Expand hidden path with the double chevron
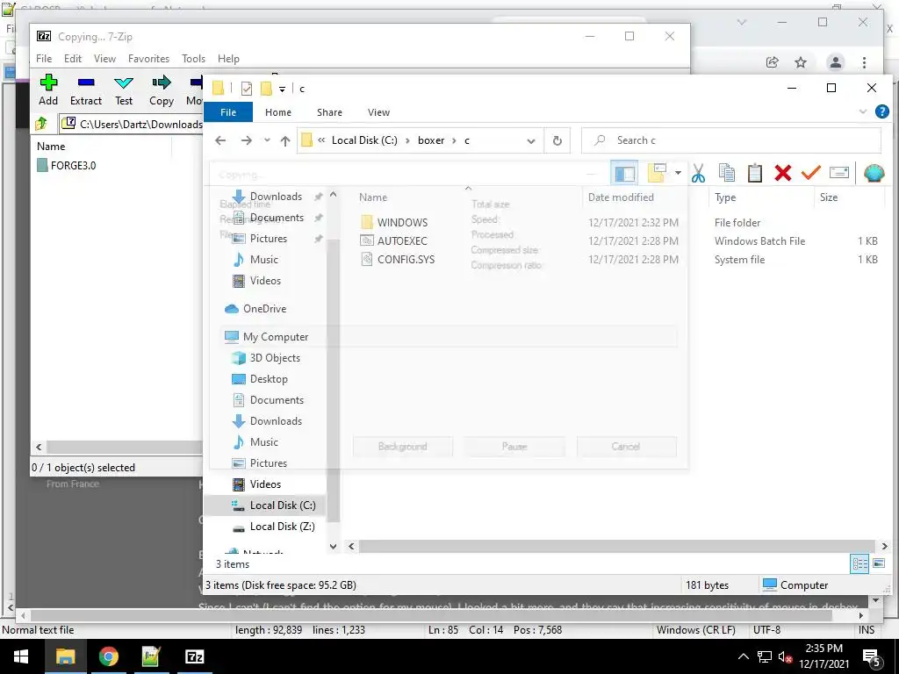 [x=321, y=140]
